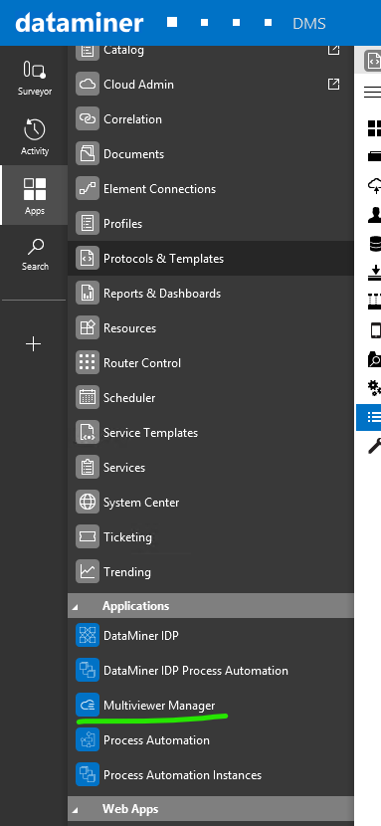Click the wrench tool icon at right
This screenshot has width=381, height=826.
point(374,446)
